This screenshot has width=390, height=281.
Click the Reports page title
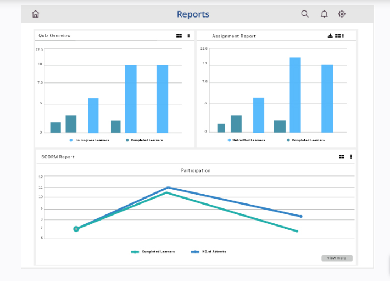click(193, 14)
